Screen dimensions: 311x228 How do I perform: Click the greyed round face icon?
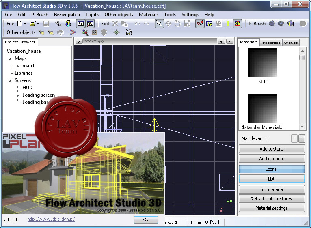coord(302,24)
